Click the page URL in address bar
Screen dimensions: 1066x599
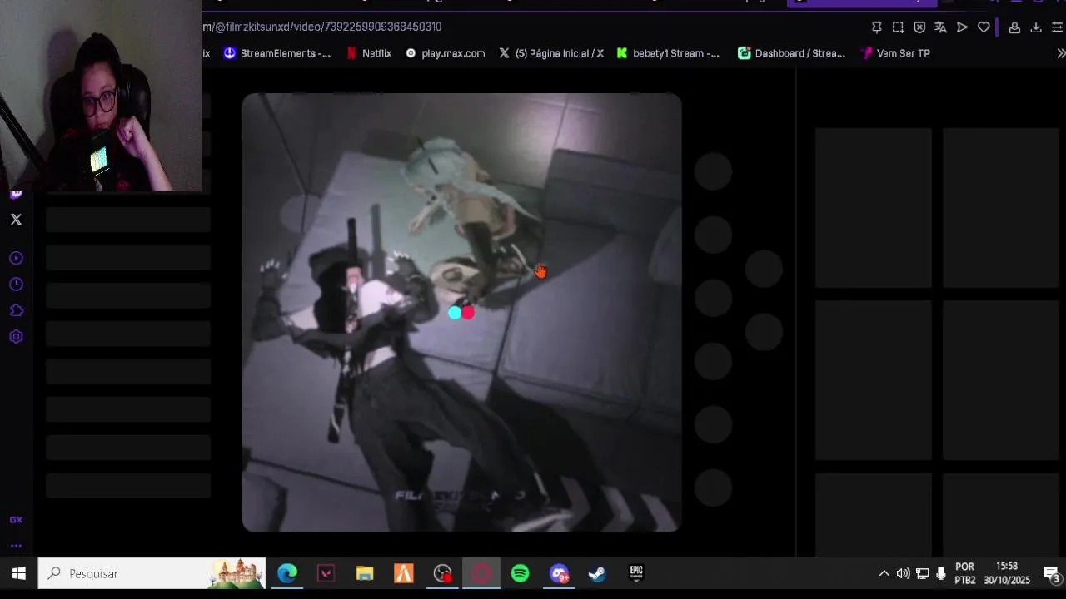321,27
